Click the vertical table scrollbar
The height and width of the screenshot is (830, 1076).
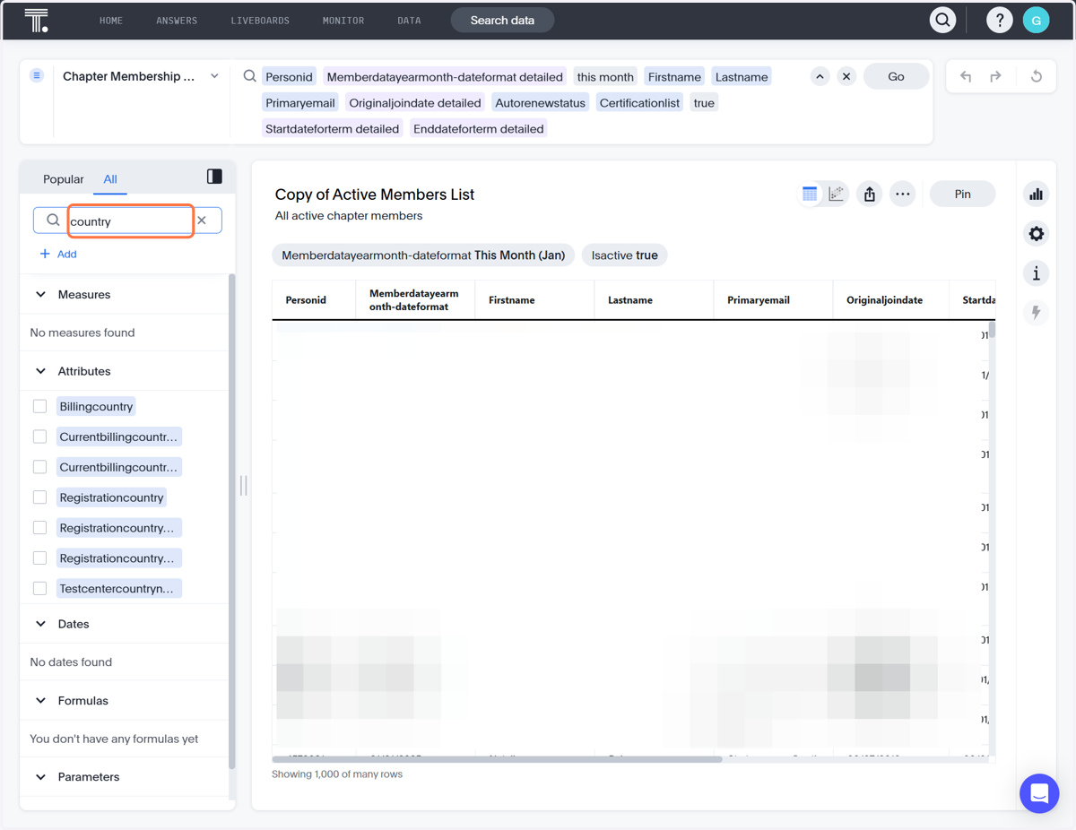tap(992, 329)
